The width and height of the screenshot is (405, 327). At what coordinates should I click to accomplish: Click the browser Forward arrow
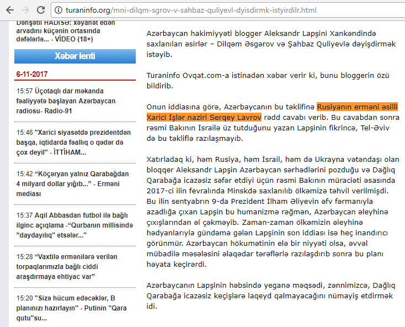click(x=25, y=10)
